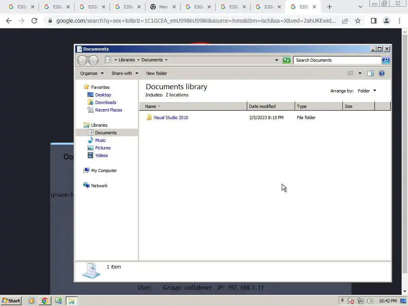Click the 2/5/2023 8:15 PM date cell
Image resolution: width=408 pixels, height=306 pixels.
[266, 118]
